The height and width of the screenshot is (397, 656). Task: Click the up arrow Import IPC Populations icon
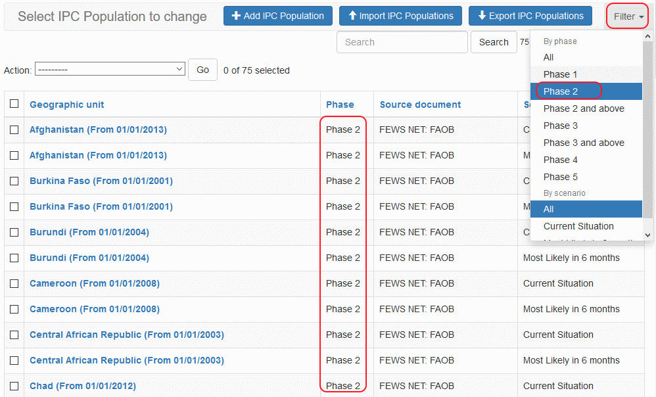352,16
